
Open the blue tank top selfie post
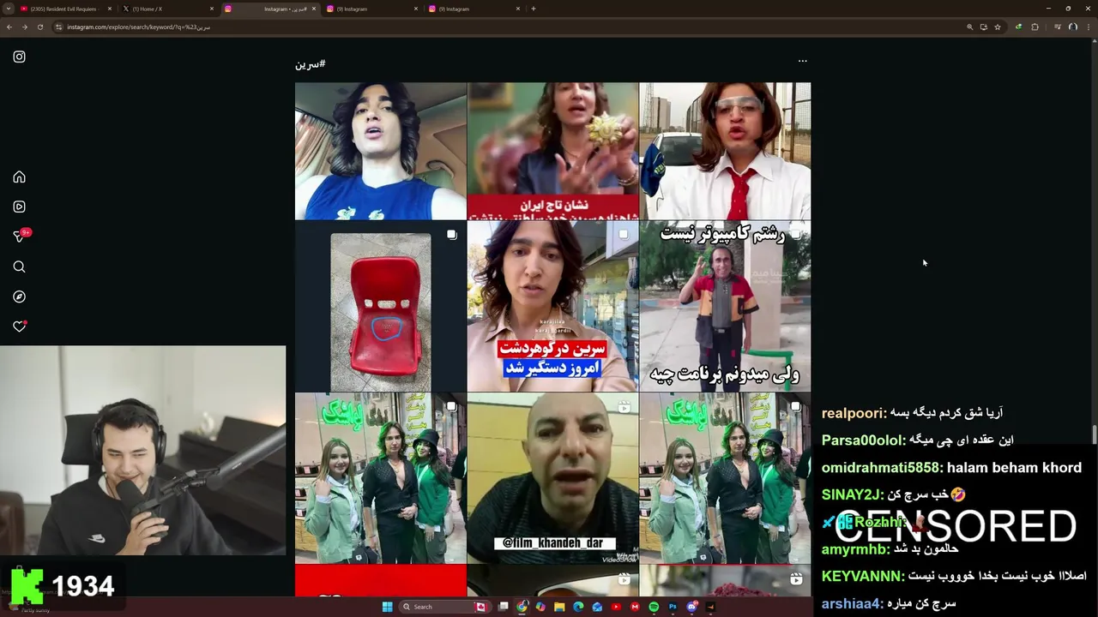pos(381,151)
